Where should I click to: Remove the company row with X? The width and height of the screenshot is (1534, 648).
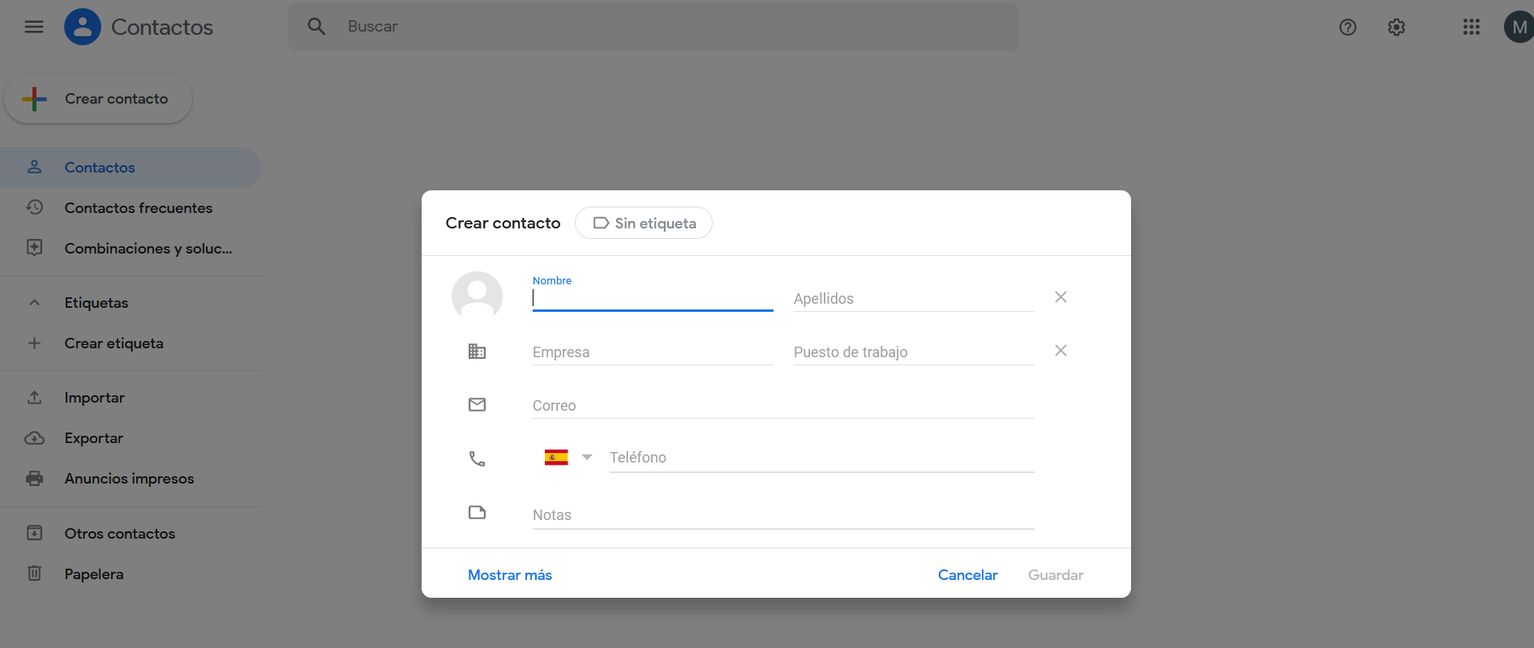click(x=1061, y=351)
